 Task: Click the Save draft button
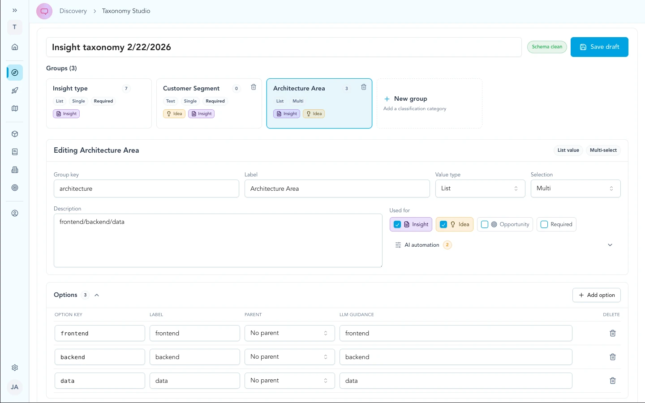(x=599, y=47)
